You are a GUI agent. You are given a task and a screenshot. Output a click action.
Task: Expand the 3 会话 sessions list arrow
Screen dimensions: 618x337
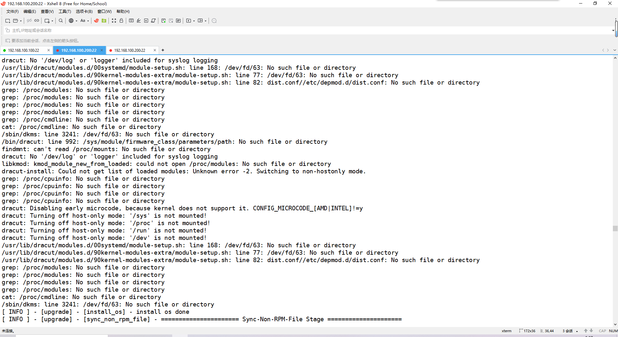pyautogui.click(x=577, y=331)
